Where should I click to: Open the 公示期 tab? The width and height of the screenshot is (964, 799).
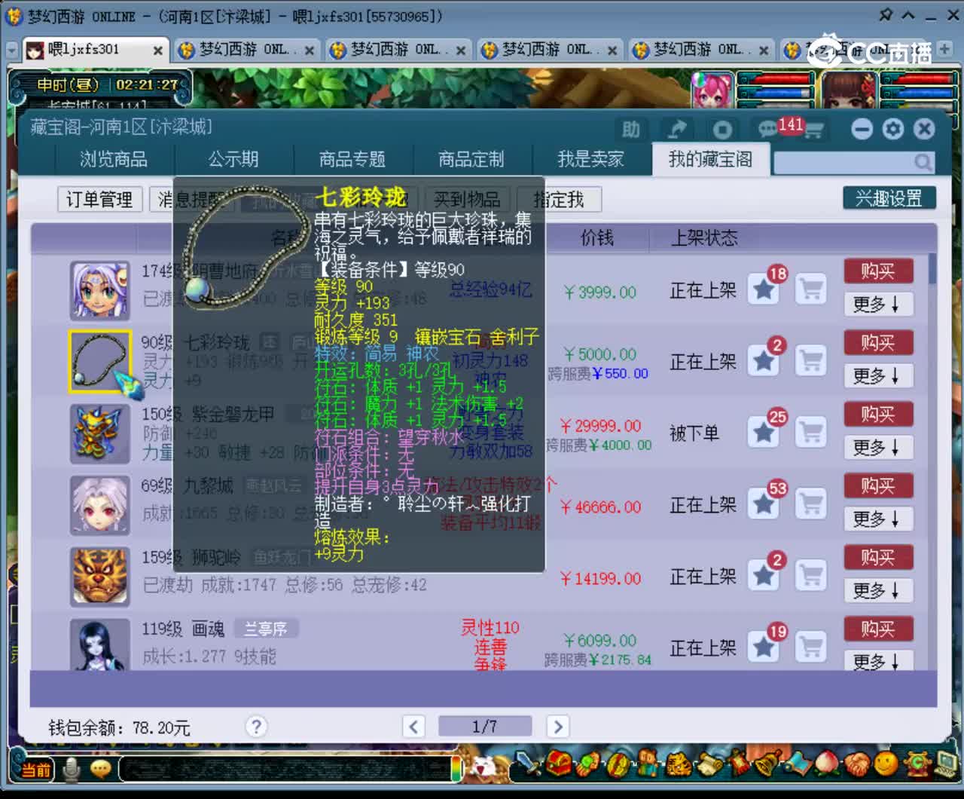[233, 159]
